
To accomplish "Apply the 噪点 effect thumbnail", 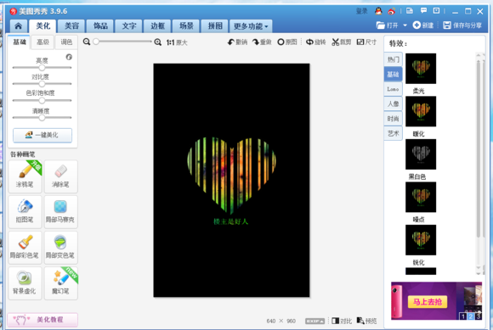I will 421,197.
